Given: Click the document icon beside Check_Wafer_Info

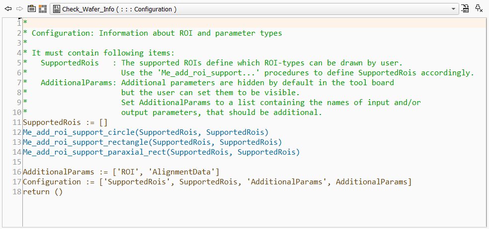Looking at the screenshot, I should click(x=56, y=9).
